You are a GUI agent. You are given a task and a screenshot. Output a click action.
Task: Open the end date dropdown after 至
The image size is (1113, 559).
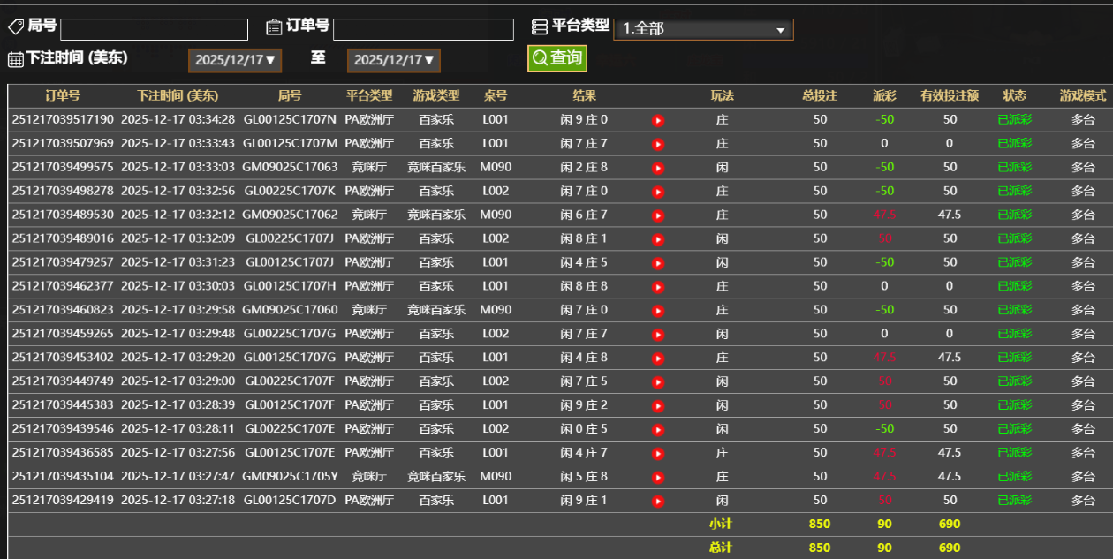395,60
